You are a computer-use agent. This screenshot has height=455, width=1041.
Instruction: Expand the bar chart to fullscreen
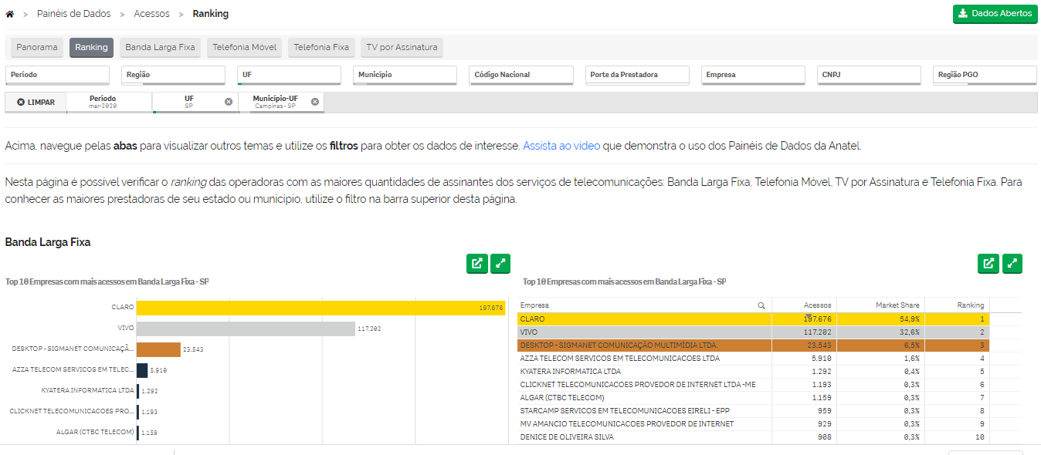tap(501, 264)
